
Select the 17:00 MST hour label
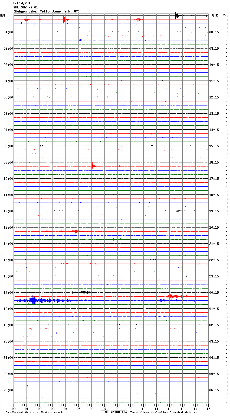pyautogui.click(x=8, y=292)
